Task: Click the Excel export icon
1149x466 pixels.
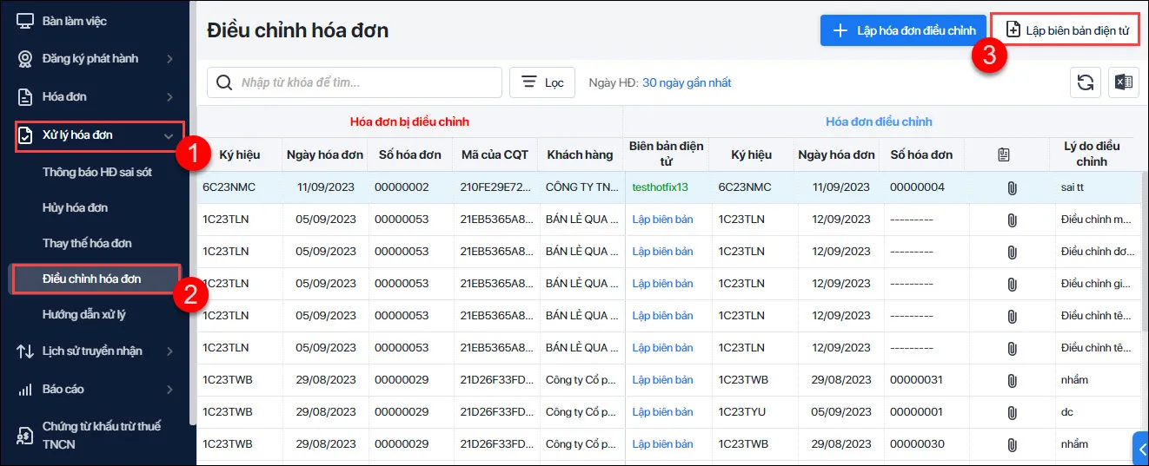Action: click(1123, 82)
